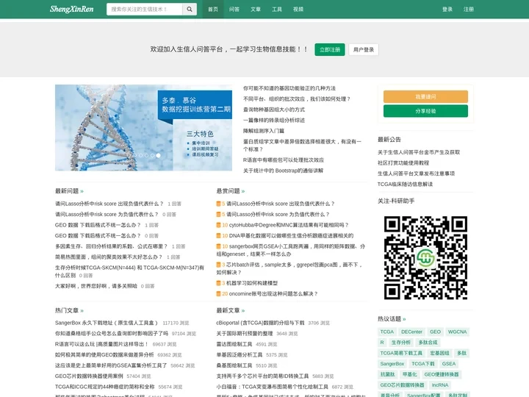Open 查询物种基因组大小的方式 article

point(274,110)
